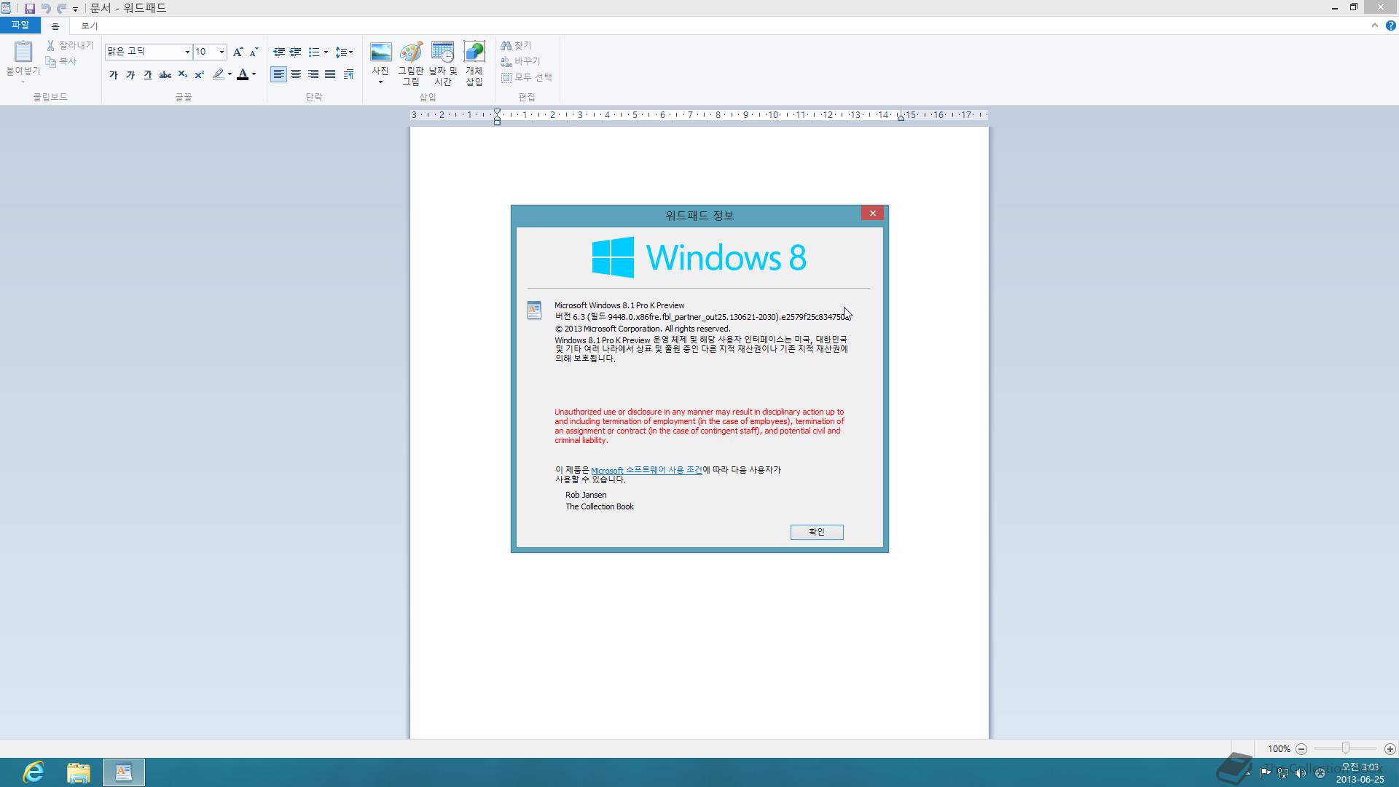Collapse the ribbon chevron
Screen dimensions: 1399x787
(1374, 26)
